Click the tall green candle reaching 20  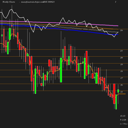click(x=61, y=70)
